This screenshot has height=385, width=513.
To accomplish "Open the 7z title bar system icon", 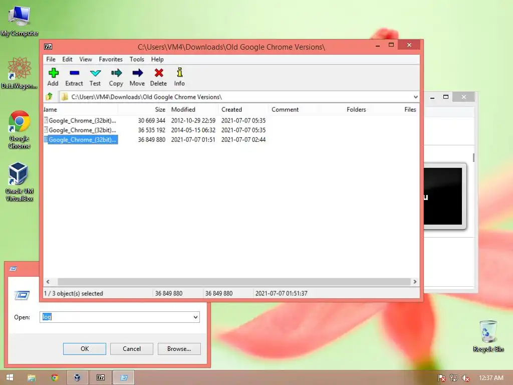I will pyautogui.click(x=48, y=47).
